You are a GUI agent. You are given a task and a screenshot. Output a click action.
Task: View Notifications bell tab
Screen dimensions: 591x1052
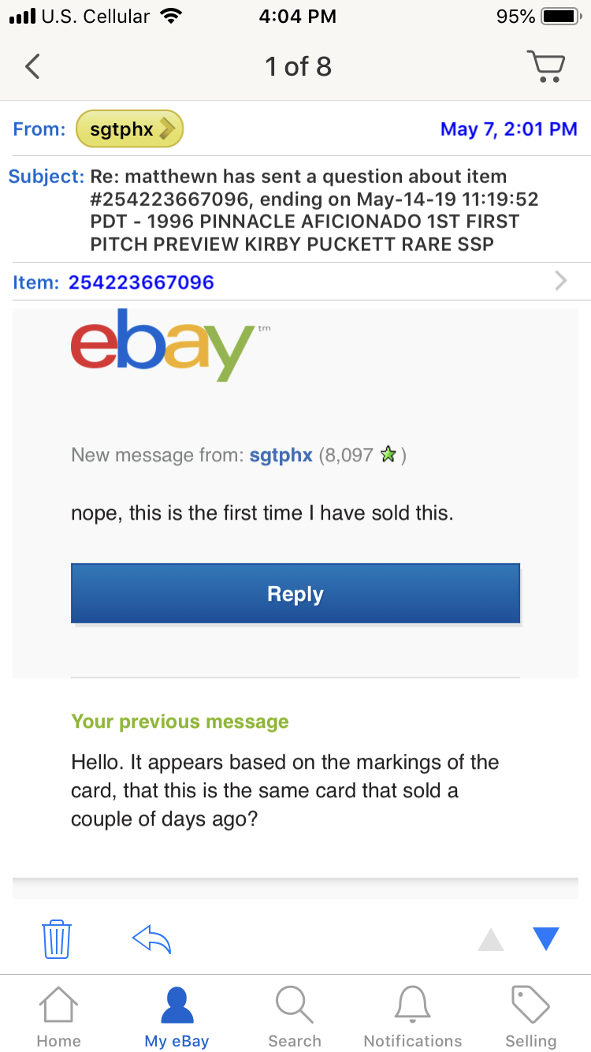pyautogui.click(x=413, y=1017)
